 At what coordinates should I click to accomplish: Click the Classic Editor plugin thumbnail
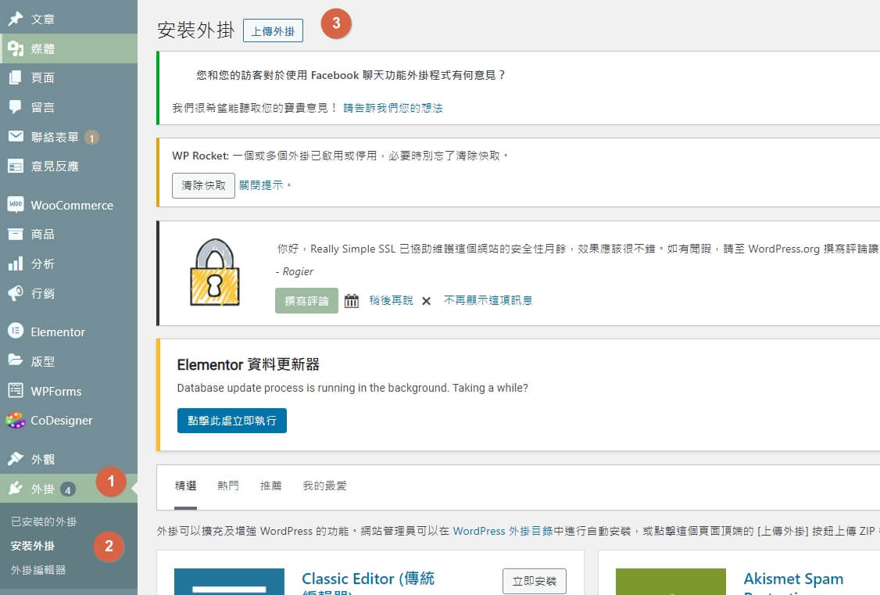[229, 582]
